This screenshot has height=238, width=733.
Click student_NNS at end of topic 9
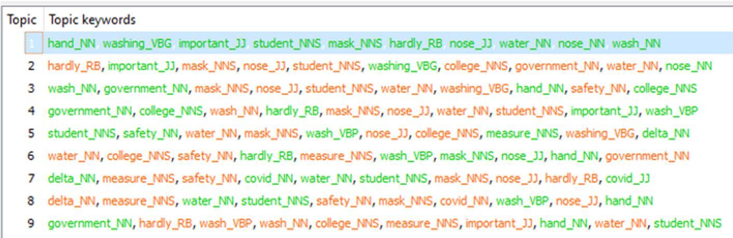click(687, 224)
